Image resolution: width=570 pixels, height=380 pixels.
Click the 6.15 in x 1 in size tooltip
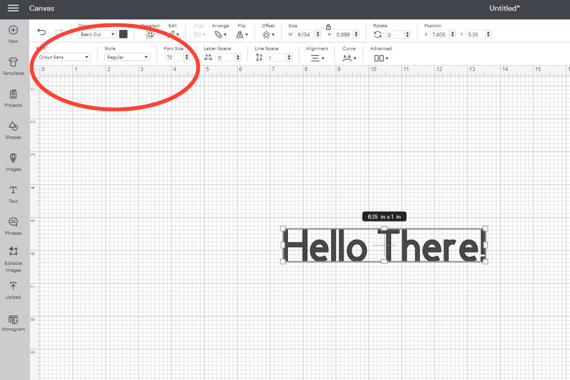coord(384,217)
